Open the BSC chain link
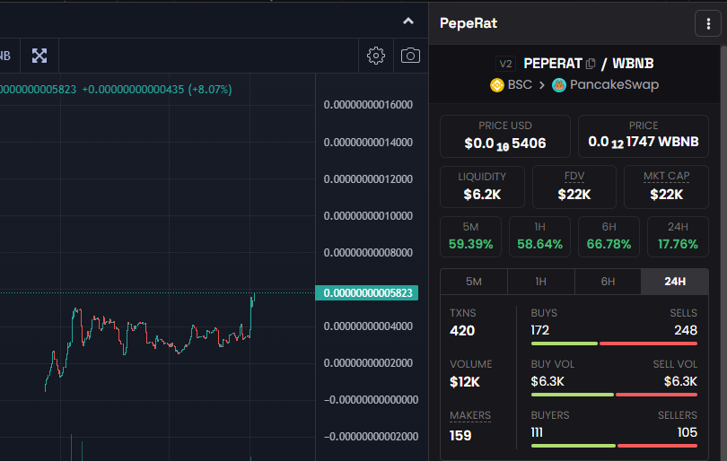Image resolution: width=727 pixels, height=461 pixels. [520, 85]
